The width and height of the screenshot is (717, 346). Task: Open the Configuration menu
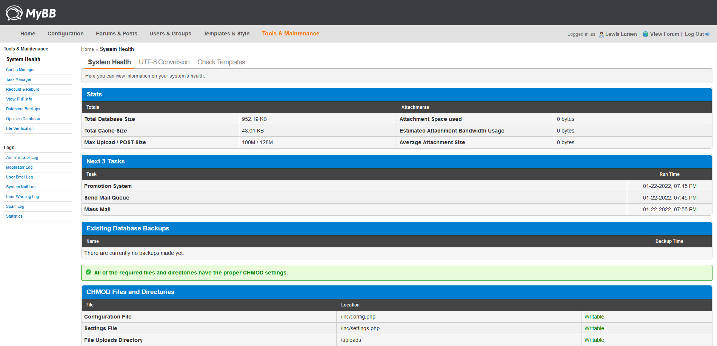65,34
